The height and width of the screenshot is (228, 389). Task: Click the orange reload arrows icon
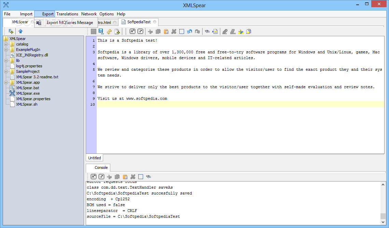tap(109, 31)
